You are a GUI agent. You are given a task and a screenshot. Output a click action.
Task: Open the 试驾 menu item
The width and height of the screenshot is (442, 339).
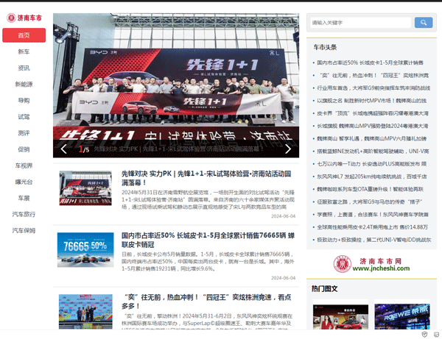[24, 117]
